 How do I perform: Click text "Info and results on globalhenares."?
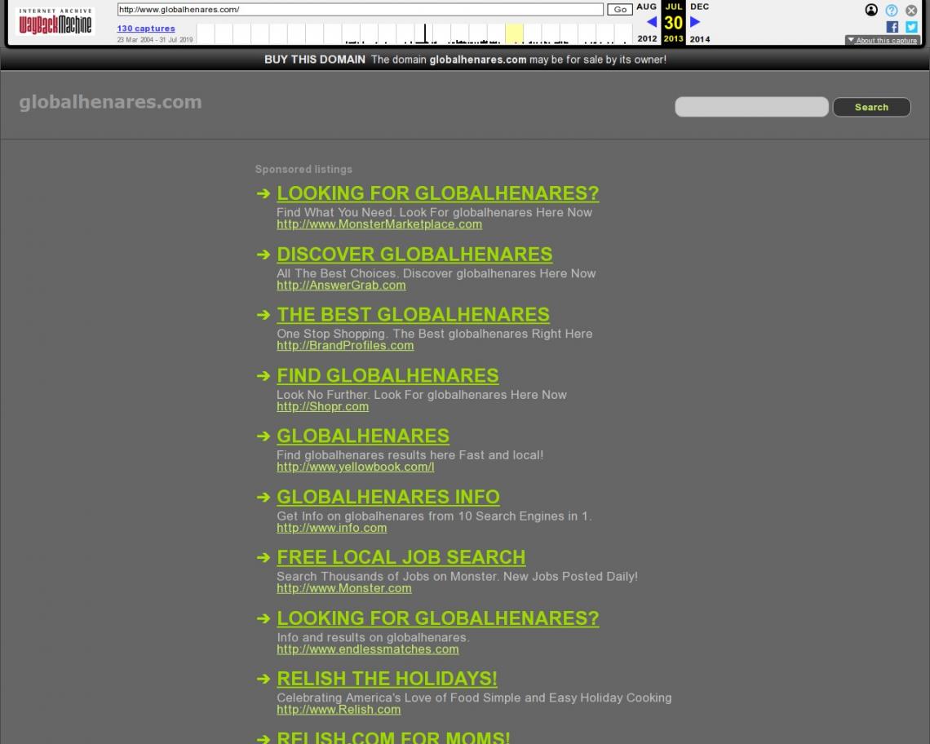373,638
